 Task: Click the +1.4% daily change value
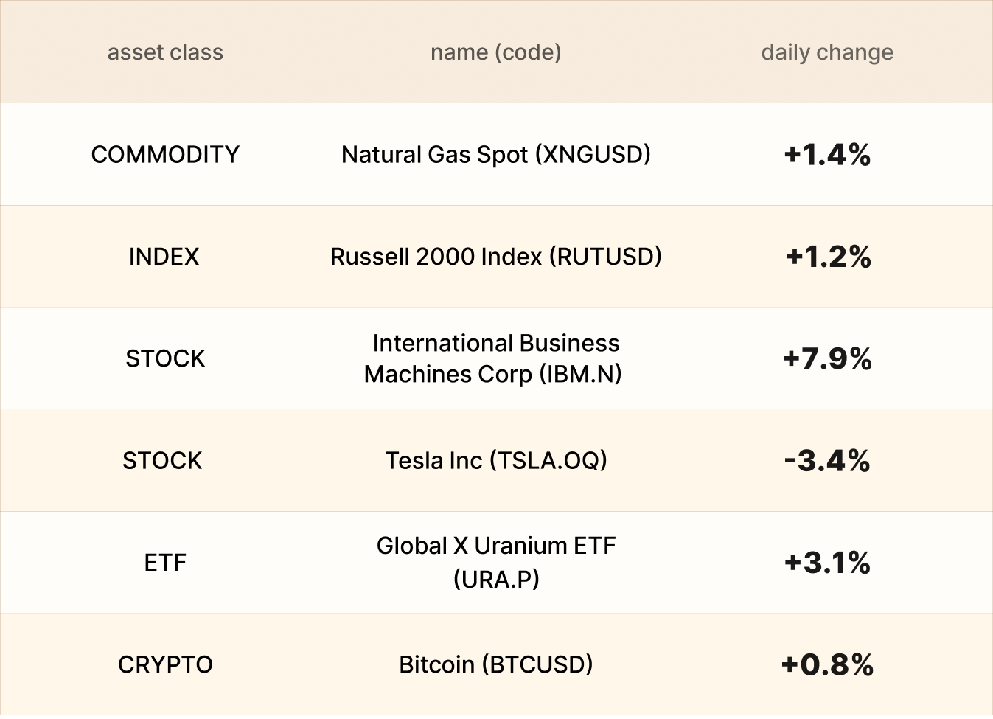[x=827, y=154]
